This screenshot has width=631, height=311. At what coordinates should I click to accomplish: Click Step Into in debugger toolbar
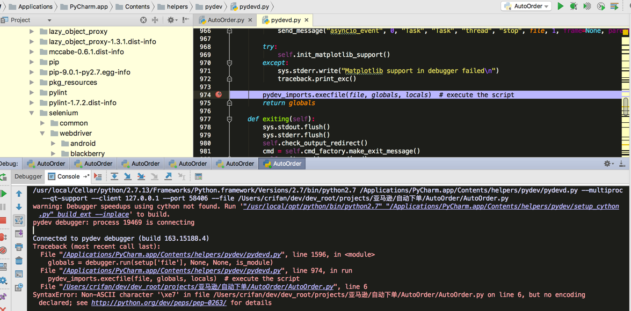128,176
